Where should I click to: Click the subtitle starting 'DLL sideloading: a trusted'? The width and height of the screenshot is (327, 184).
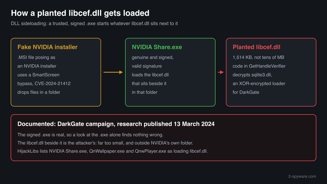click(x=94, y=23)
